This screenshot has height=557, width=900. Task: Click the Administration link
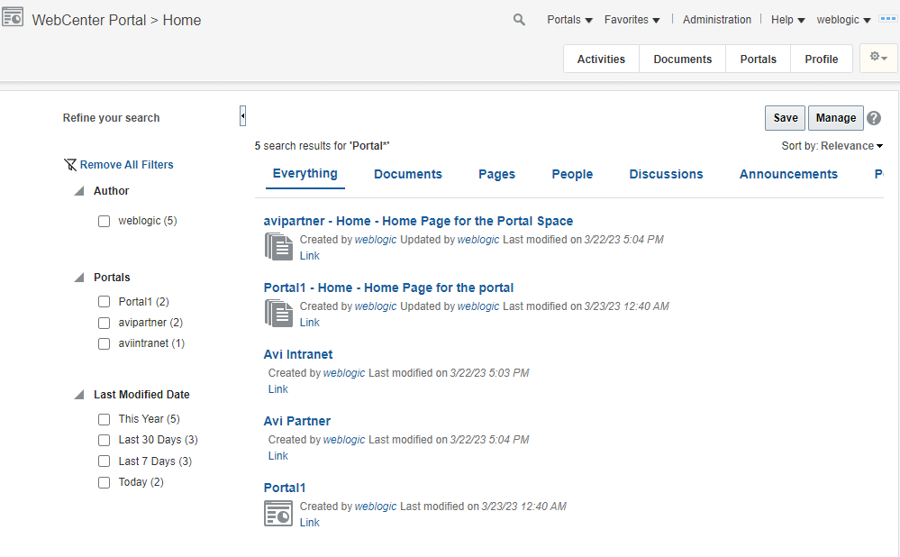tap(717, 20)
